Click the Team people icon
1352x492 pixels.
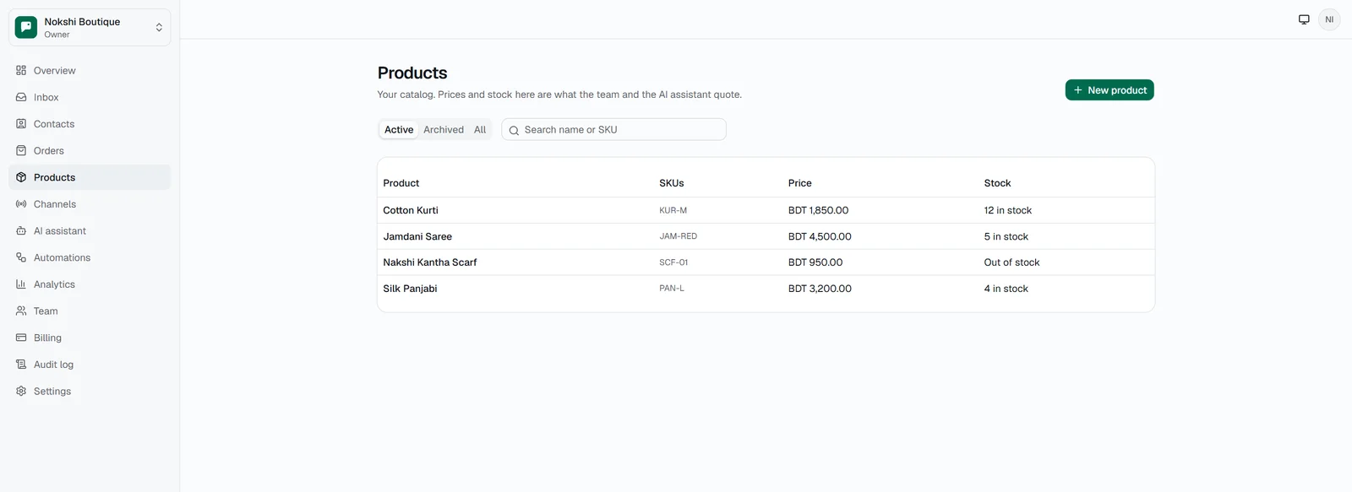[x=21, y=311]
